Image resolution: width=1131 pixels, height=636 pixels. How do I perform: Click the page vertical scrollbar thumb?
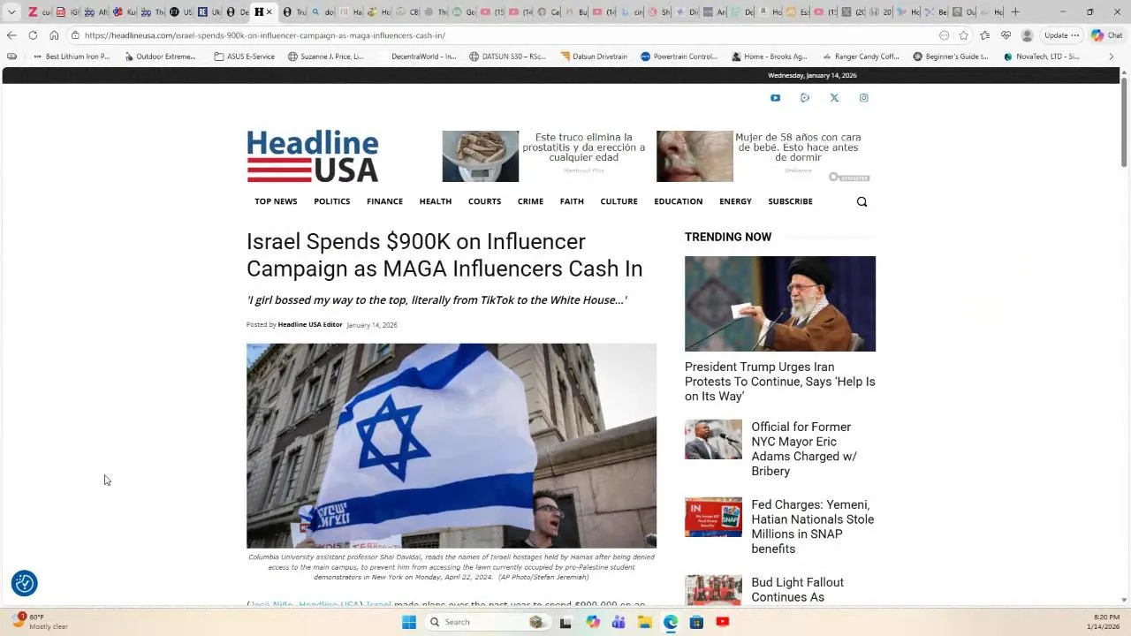click(1124, 122)
